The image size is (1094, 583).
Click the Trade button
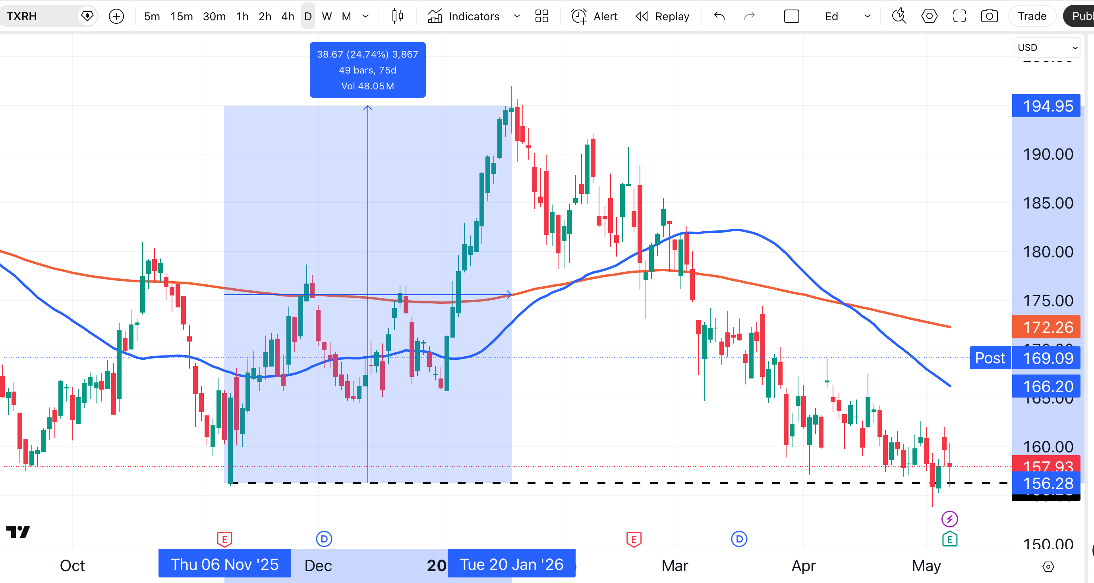pyautogui.click(x=1032, y=16)
